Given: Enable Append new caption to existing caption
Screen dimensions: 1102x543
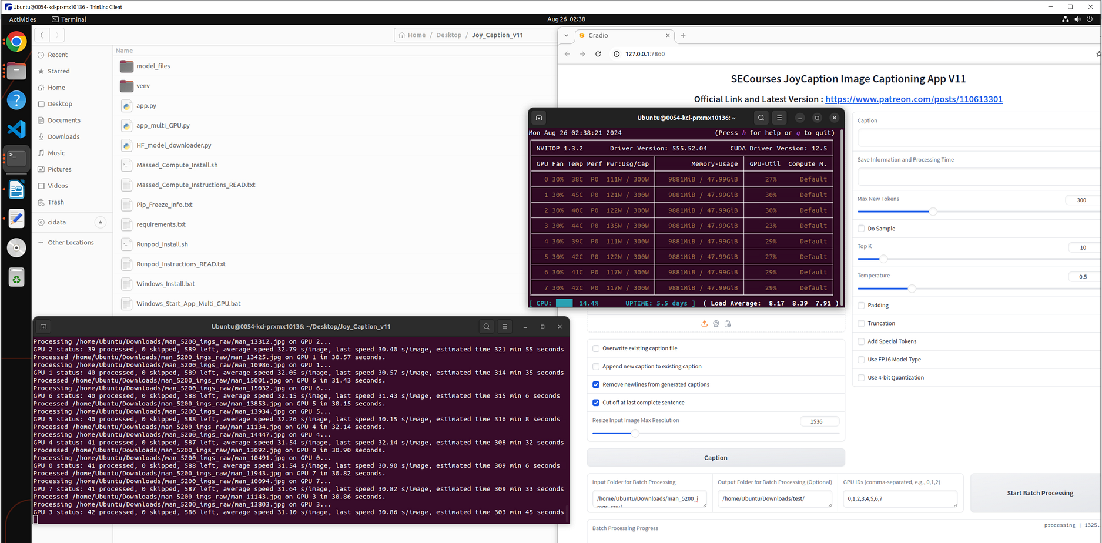Looking at the screenshot, I should [596, 367].
